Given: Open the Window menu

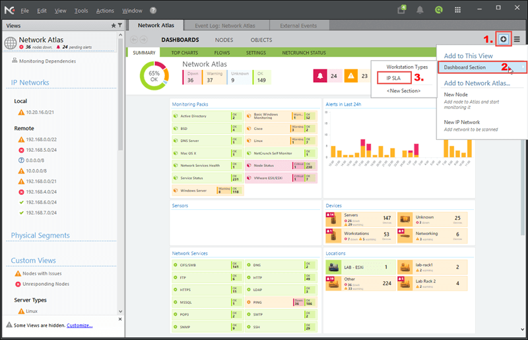Looking at the screenshot, I should tap(132, 11).
